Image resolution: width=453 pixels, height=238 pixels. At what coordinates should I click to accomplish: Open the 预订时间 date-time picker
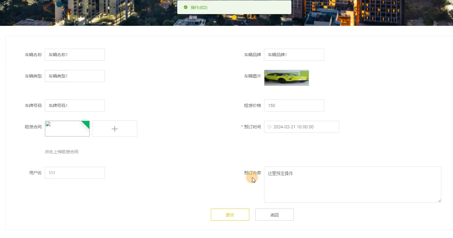click(x=302, y=127)
